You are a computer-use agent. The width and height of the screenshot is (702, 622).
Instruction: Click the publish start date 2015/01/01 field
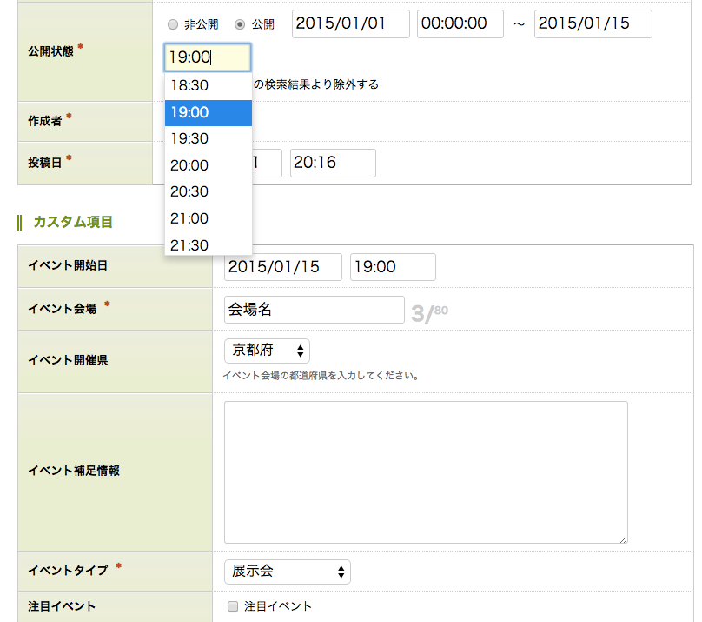pyautogui.click(x=351, y=24)
